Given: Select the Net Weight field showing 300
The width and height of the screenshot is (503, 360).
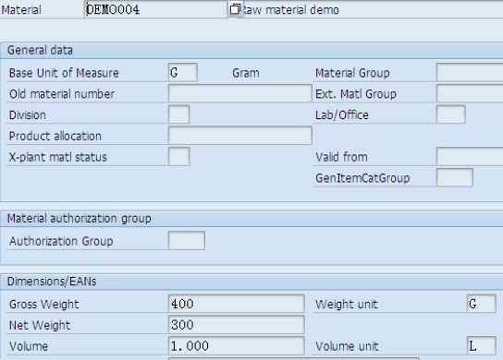Looking at the screenshot, I should point(236,325).
